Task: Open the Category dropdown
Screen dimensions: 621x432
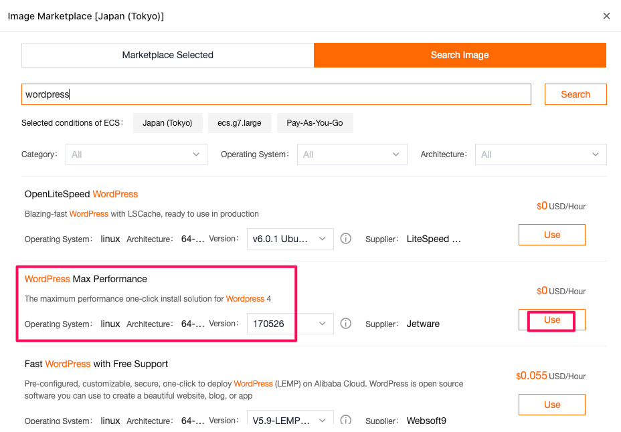Action: coord(137,154)
